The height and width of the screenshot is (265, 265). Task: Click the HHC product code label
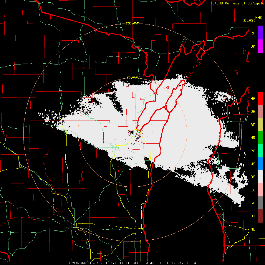tap(259, 18)
